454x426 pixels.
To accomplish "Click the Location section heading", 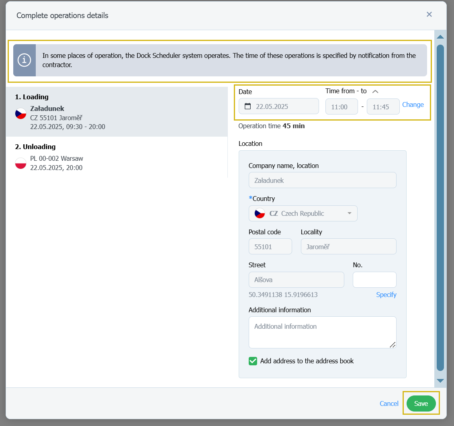I will [x=250, y=143].
